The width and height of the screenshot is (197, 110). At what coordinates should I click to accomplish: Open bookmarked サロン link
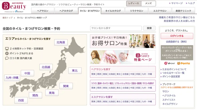point(166,91)
